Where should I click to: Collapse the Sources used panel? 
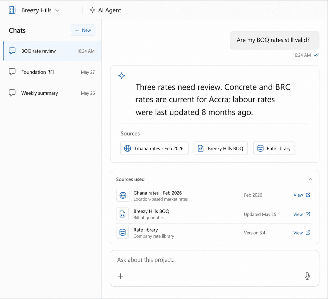[x=310, y=179]
